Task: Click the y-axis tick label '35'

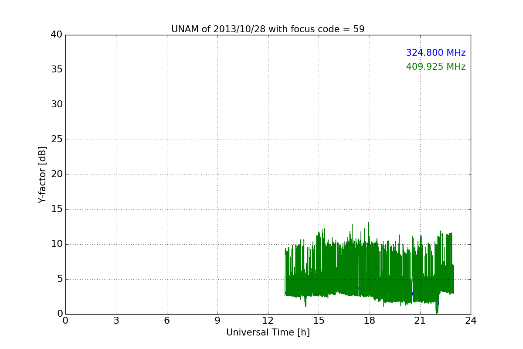Action: pyautogui.click(x=57, y=70)
